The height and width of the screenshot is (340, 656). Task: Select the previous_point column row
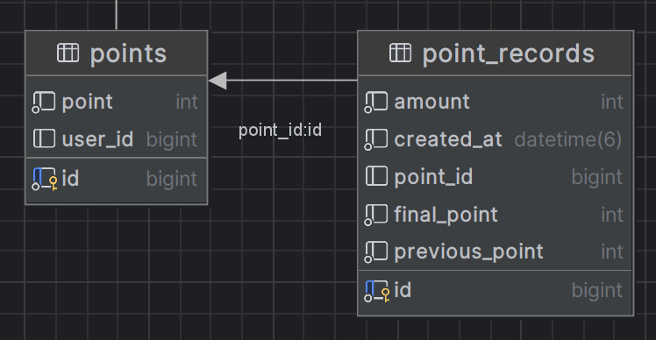495,251
